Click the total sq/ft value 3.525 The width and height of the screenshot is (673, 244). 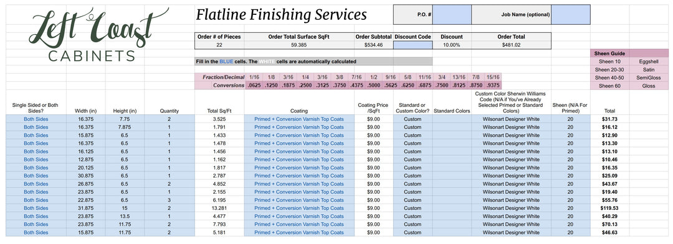coord(219,119)
